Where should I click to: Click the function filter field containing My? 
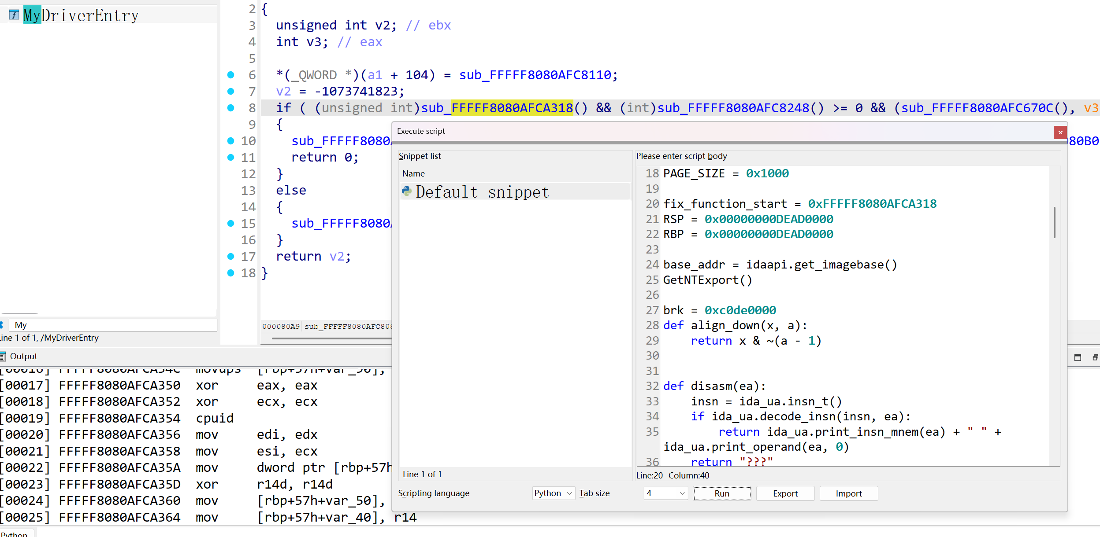115,325
